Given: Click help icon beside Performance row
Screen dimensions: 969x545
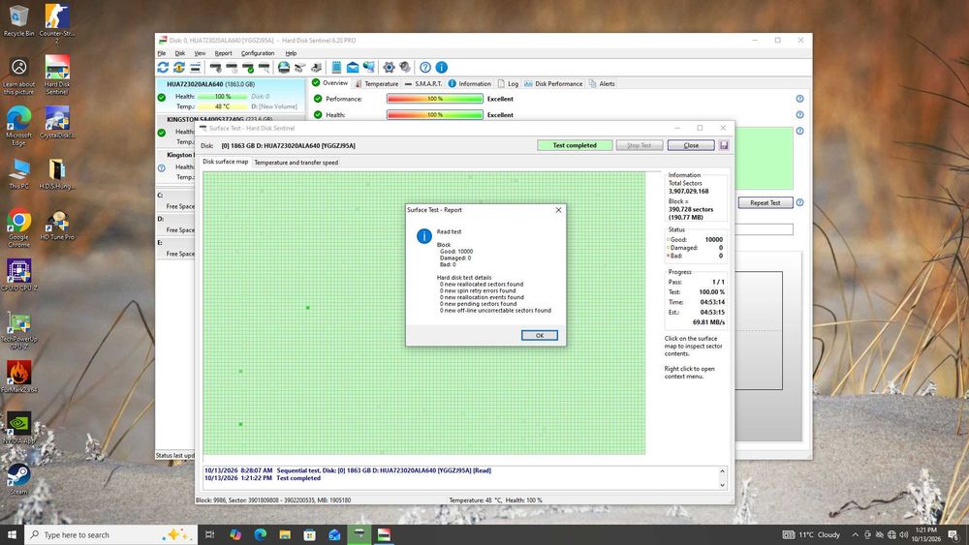Looking at the screenshot, I should pyautogui.click(x=799, y=99).
